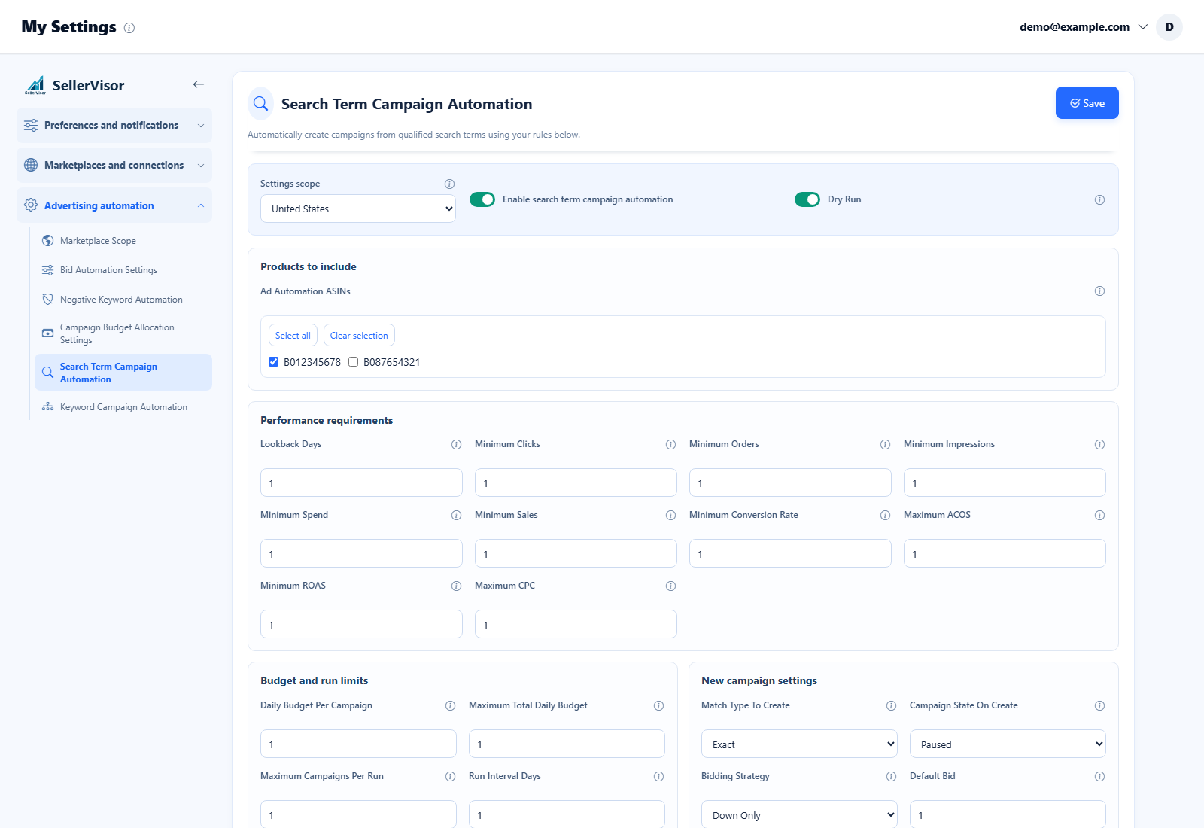Click the Run Interval Days info icon
The width and height of the screenshot is (1204, 828).
pos(658,776)
